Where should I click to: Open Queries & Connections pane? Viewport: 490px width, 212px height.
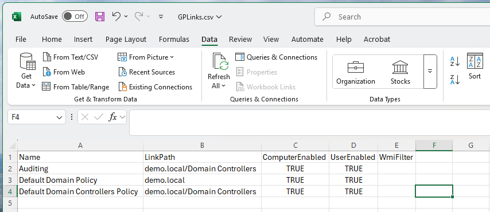276,57
